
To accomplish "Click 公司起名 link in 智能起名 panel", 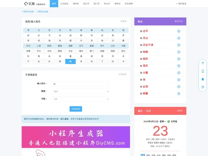I will coord(122,74).
